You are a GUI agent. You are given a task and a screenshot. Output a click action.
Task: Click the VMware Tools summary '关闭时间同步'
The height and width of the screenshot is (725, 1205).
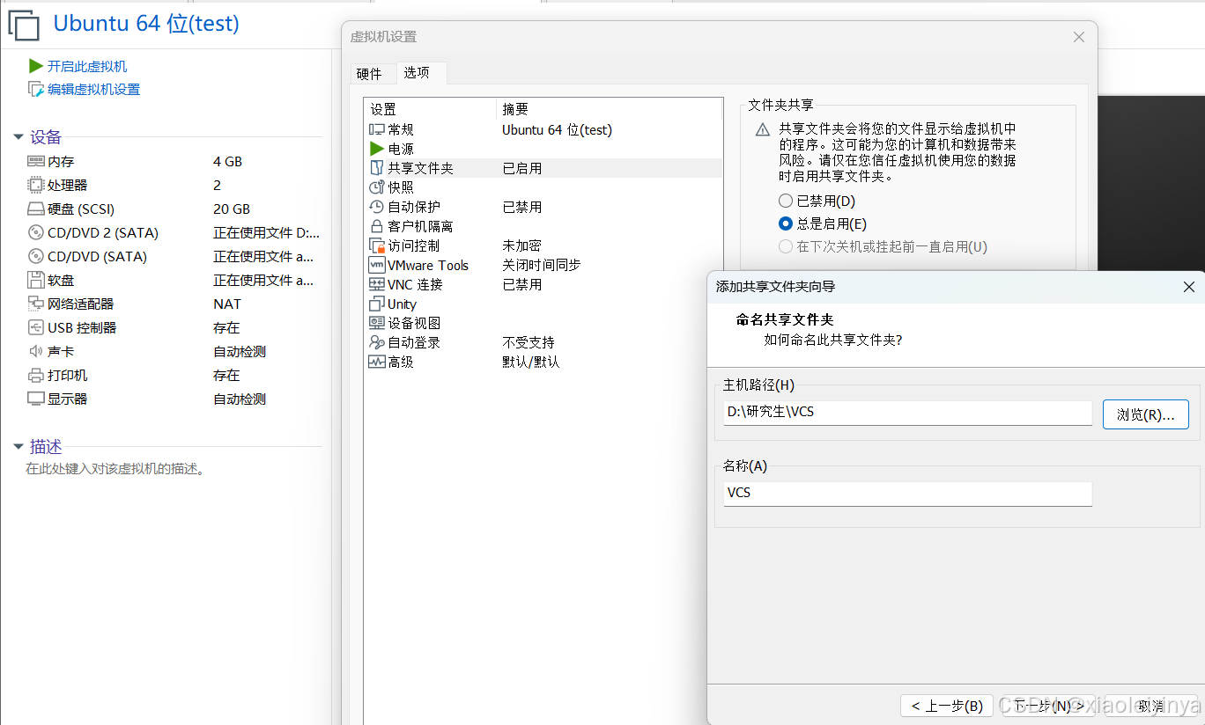(542, 266)
